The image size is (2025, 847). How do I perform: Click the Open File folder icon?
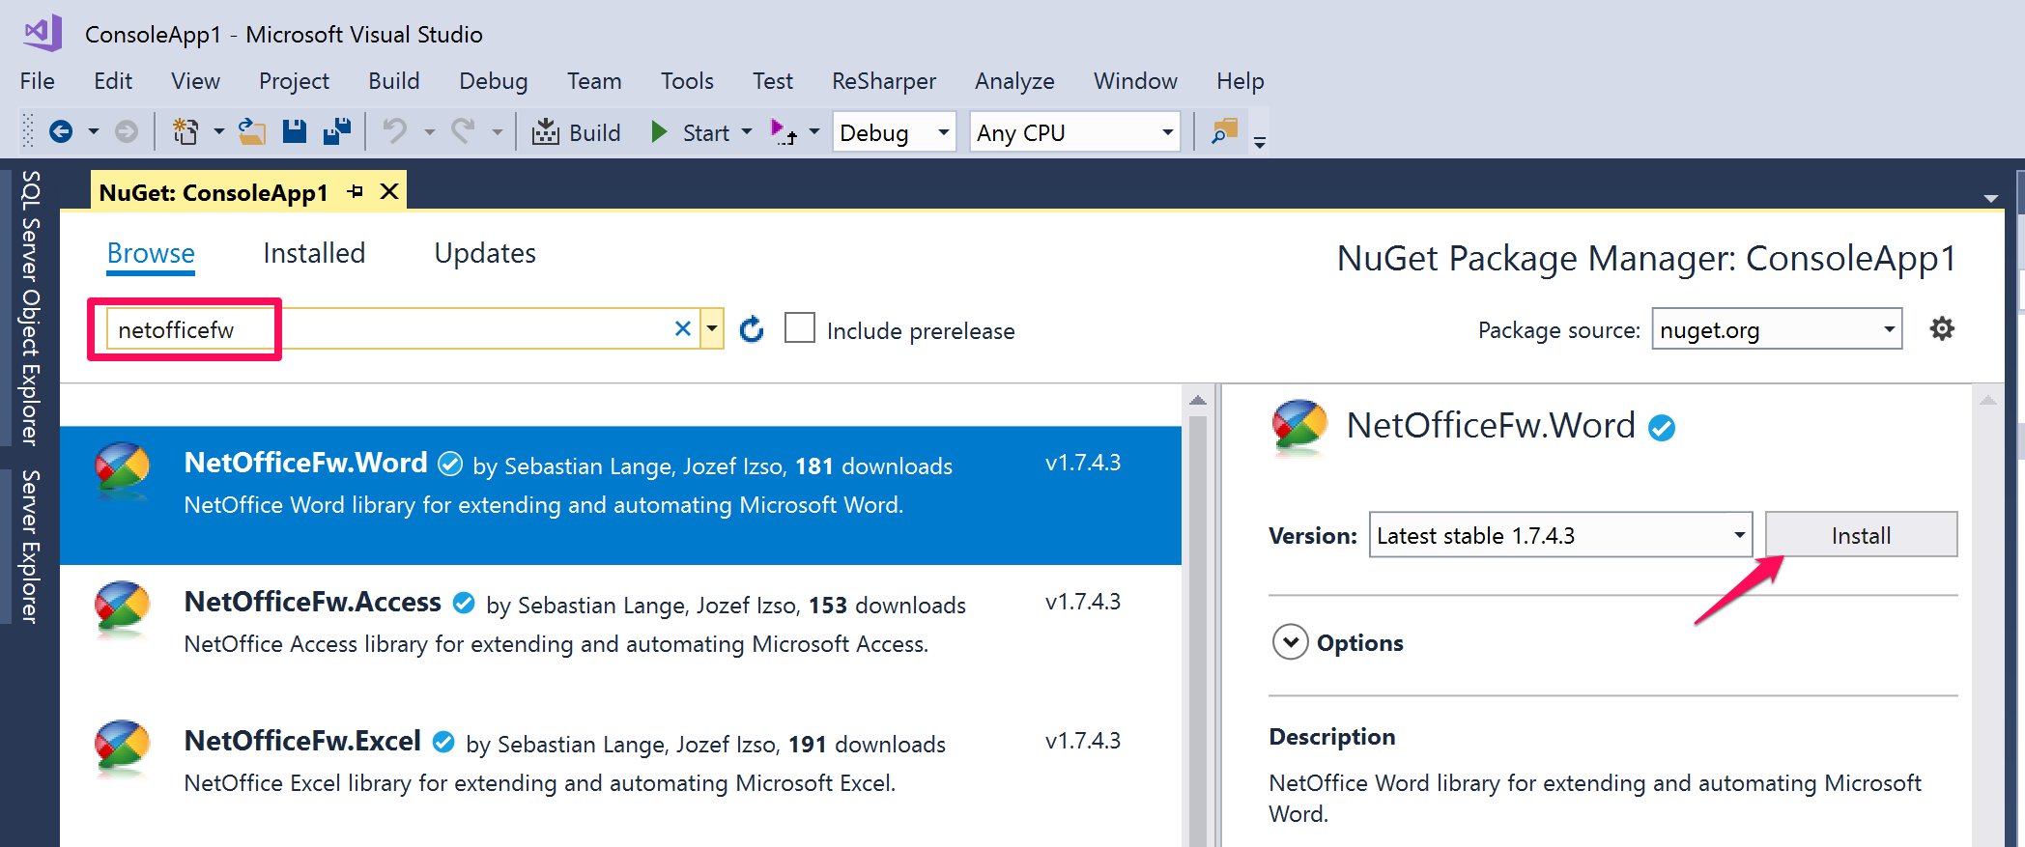(x=252, y=131)
